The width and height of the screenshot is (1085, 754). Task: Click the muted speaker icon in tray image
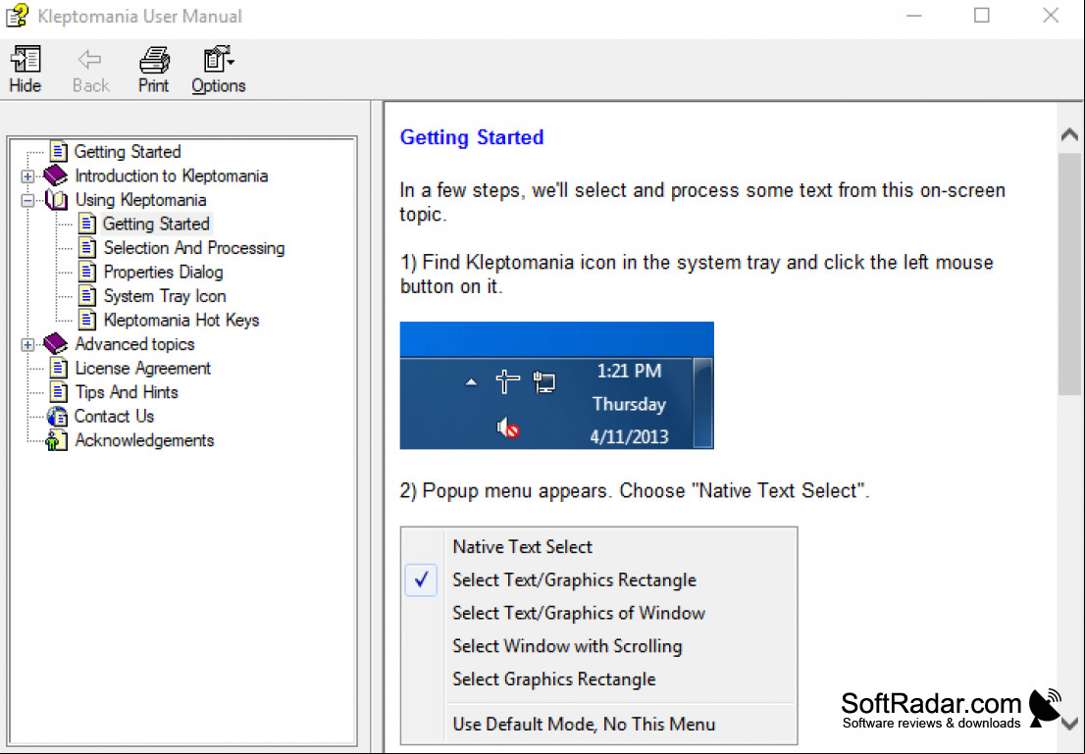[x=508, y=428]
